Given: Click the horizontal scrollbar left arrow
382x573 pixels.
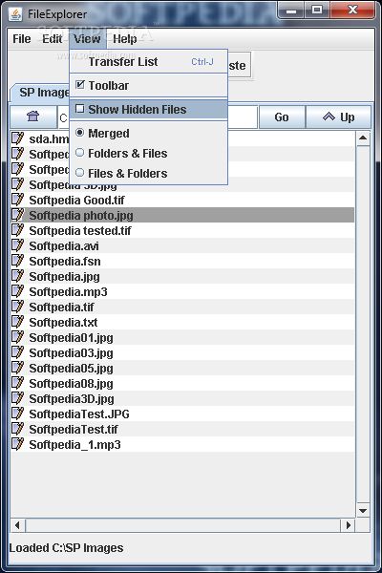Looking at the screenshot, I should [x=17, y=525].
